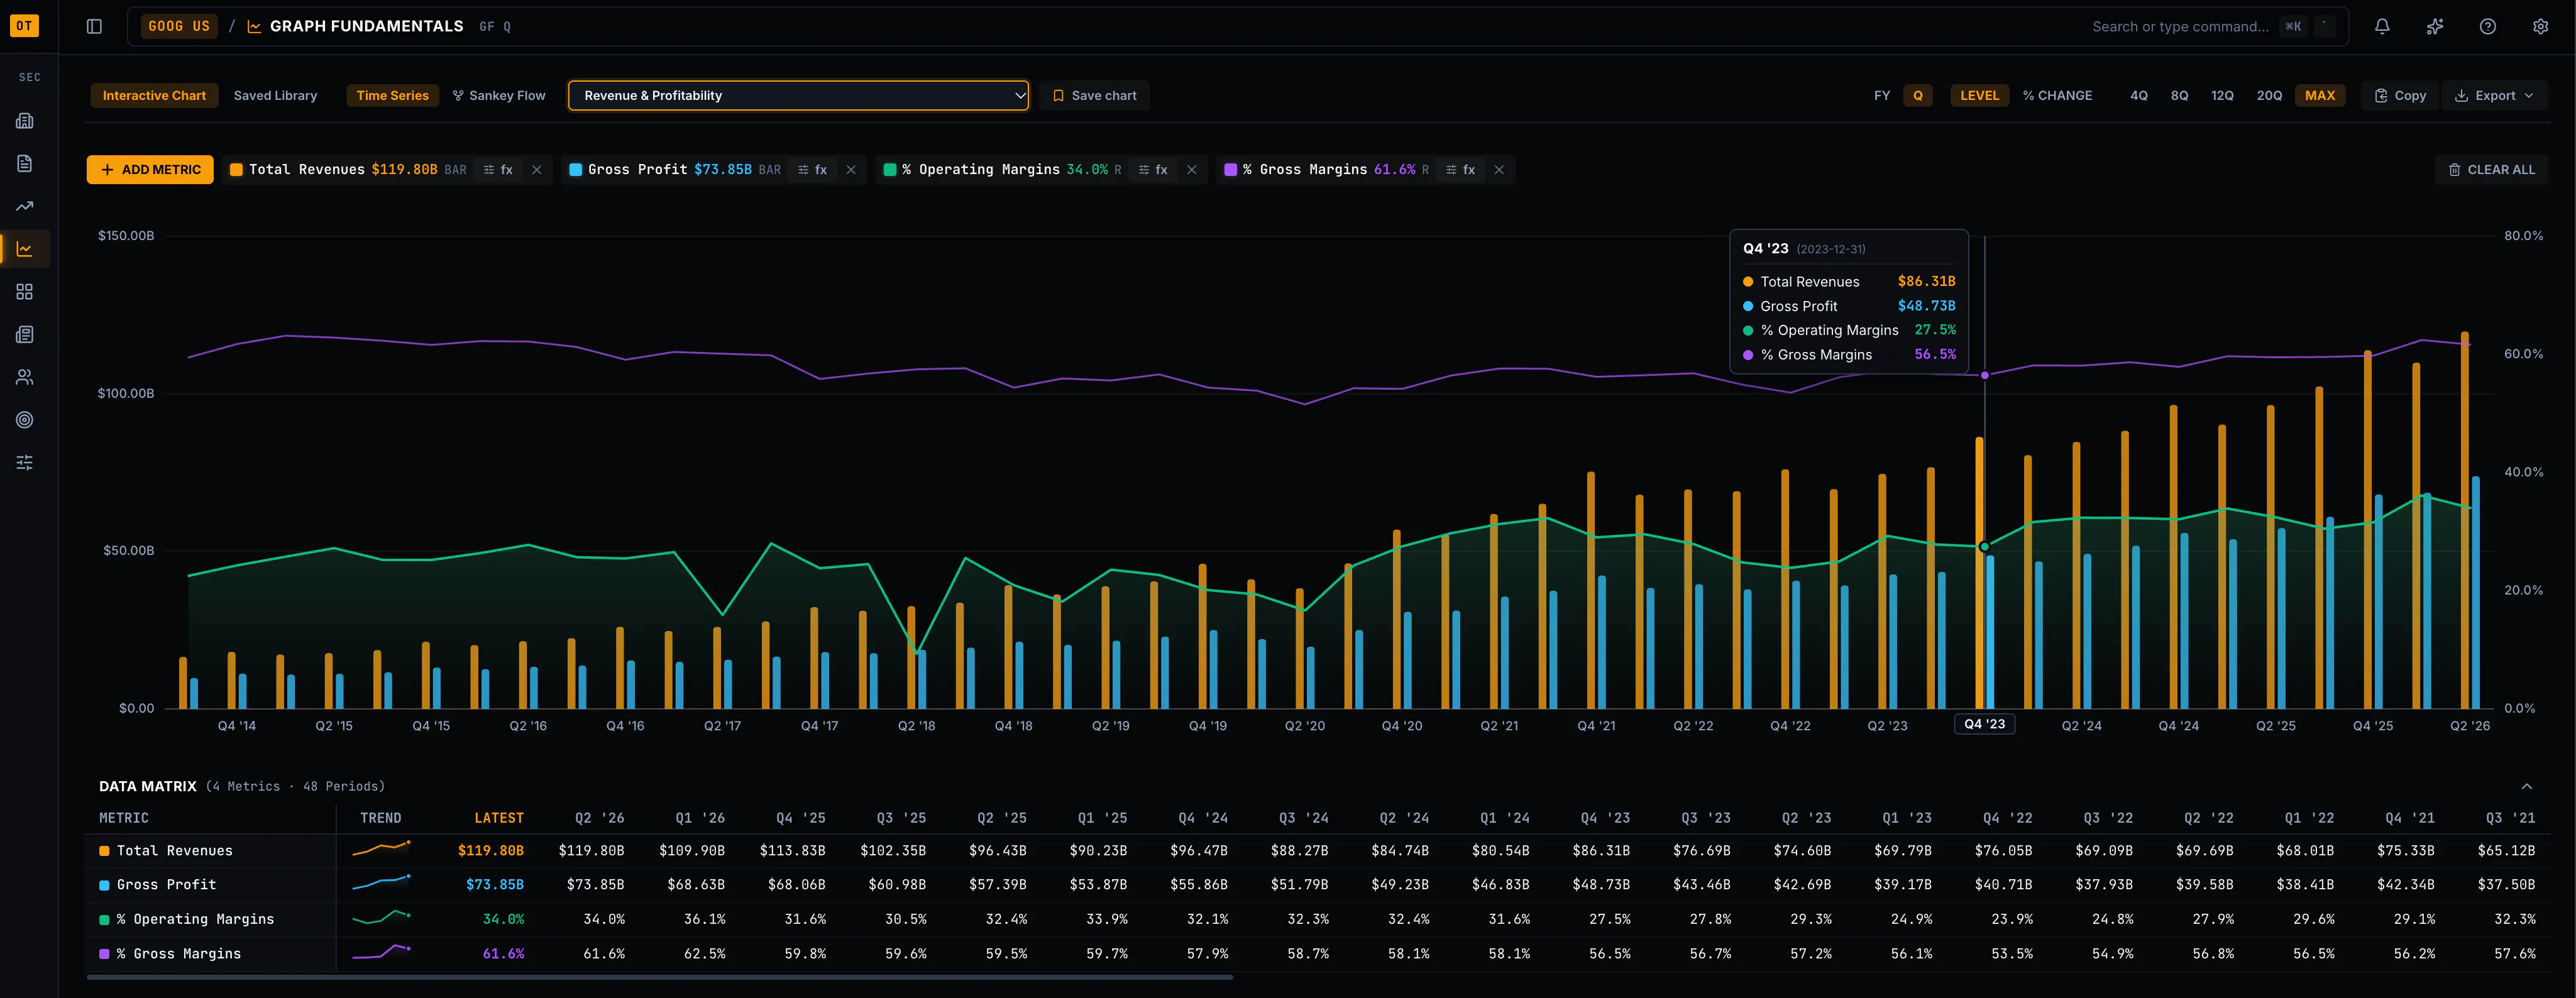The height and width of the screenshot is (998, 2576).
Task: Open the help question mark icon
Action: (2488, 27)
